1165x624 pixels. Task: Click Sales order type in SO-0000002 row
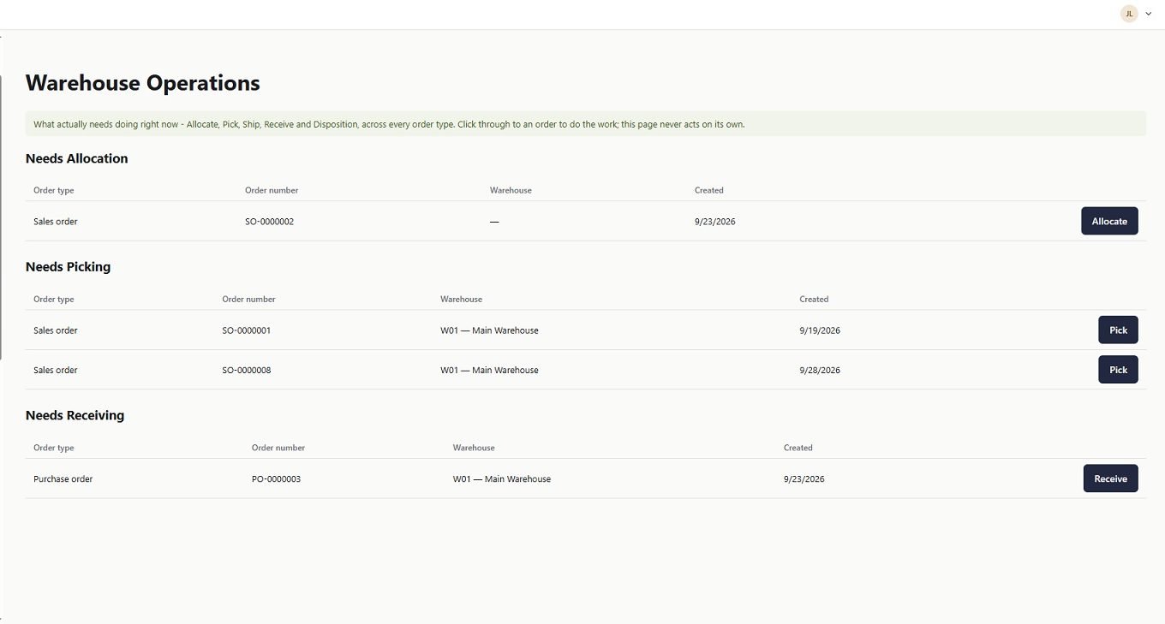56,222
